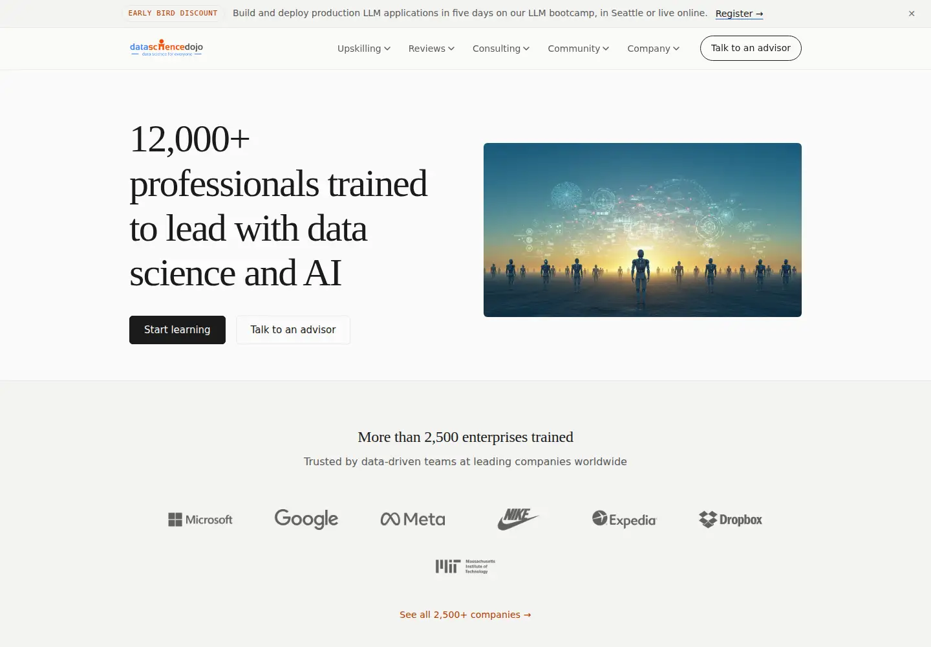The height and width of the screenshot is (647, 931).
Task: Open See all 2,500+ companies link
Action: 465,615
